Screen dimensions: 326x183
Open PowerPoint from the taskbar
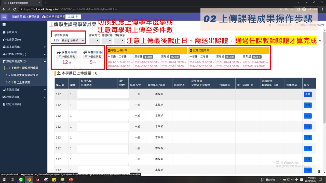click(x=71, y=179)
